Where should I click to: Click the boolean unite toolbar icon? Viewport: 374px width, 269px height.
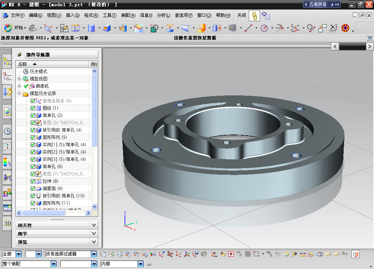coord(154,28)
